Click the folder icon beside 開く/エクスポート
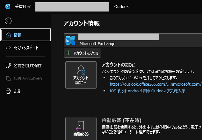This screenshot has width=202, height=140. click(8, 48)
